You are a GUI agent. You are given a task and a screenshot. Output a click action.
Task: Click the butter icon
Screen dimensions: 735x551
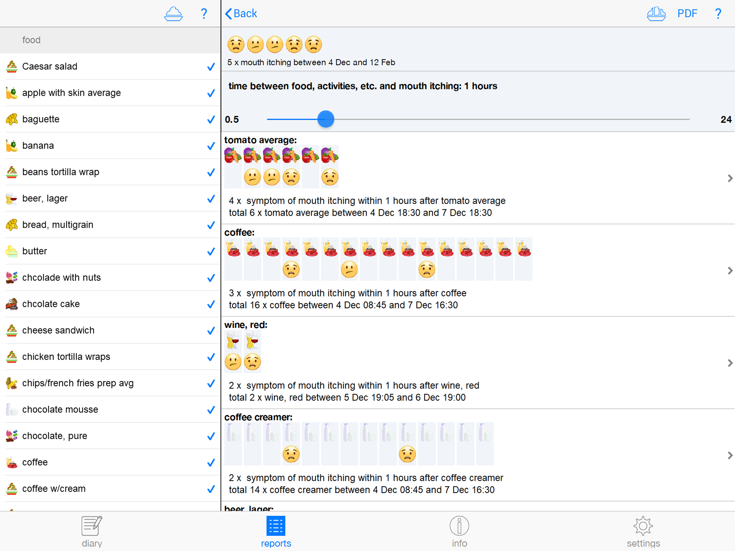coord(12,251)
